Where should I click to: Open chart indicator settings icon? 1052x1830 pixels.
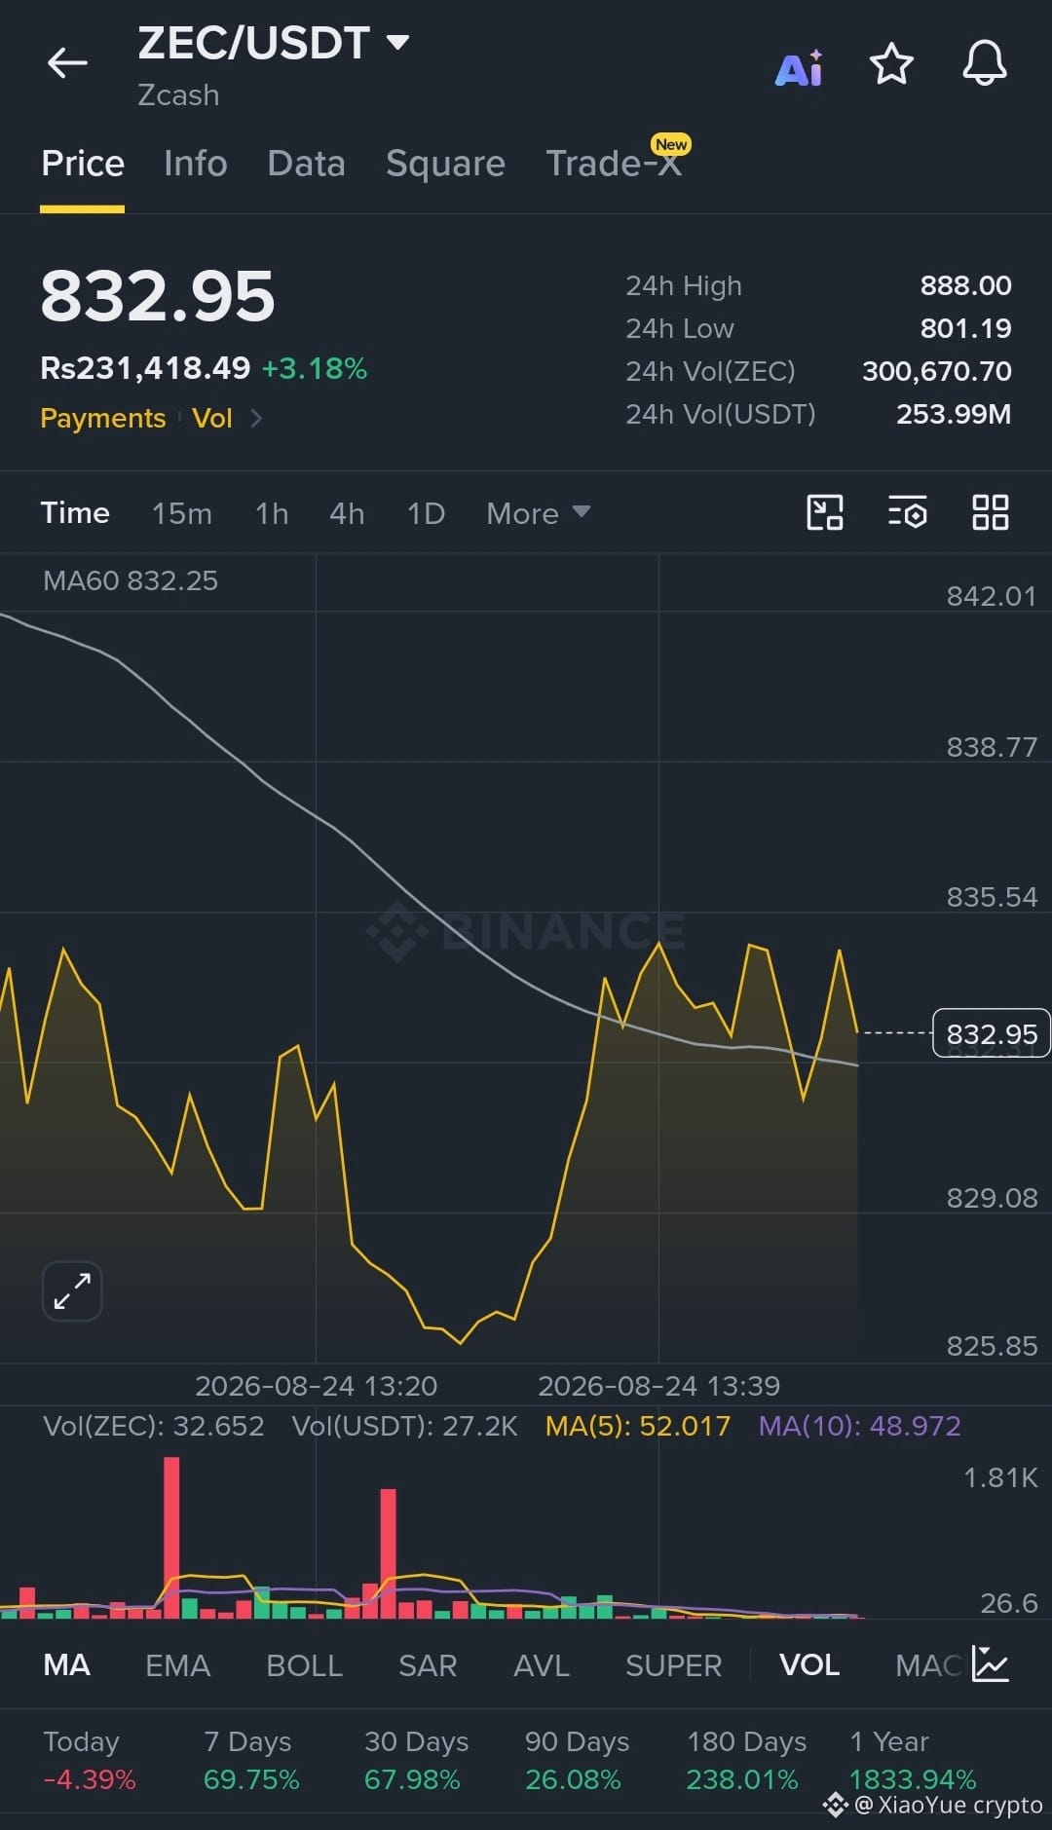click(907, 512)
